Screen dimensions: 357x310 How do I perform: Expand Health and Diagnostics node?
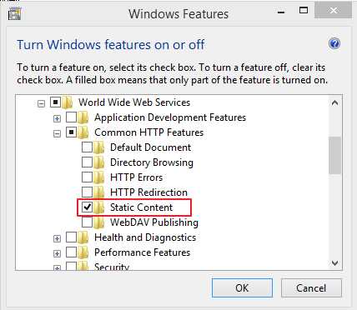pyautogui.click(x=57, y=238)
